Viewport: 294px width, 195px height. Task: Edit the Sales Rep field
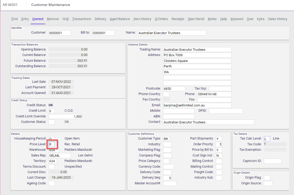pos(60,155)
